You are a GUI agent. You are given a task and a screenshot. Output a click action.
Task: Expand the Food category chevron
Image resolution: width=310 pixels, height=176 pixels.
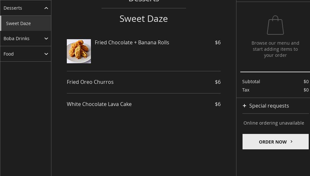[x=46, y=54]
